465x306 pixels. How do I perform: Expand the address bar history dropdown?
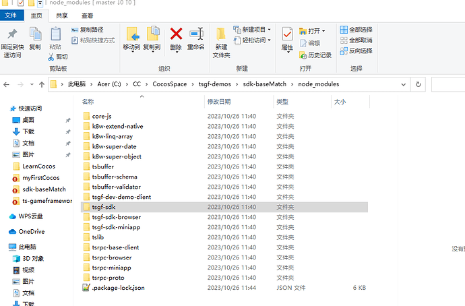click(403, 84)
